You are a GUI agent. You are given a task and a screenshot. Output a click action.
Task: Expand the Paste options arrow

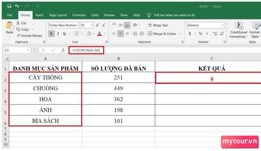tap(9, 36)
